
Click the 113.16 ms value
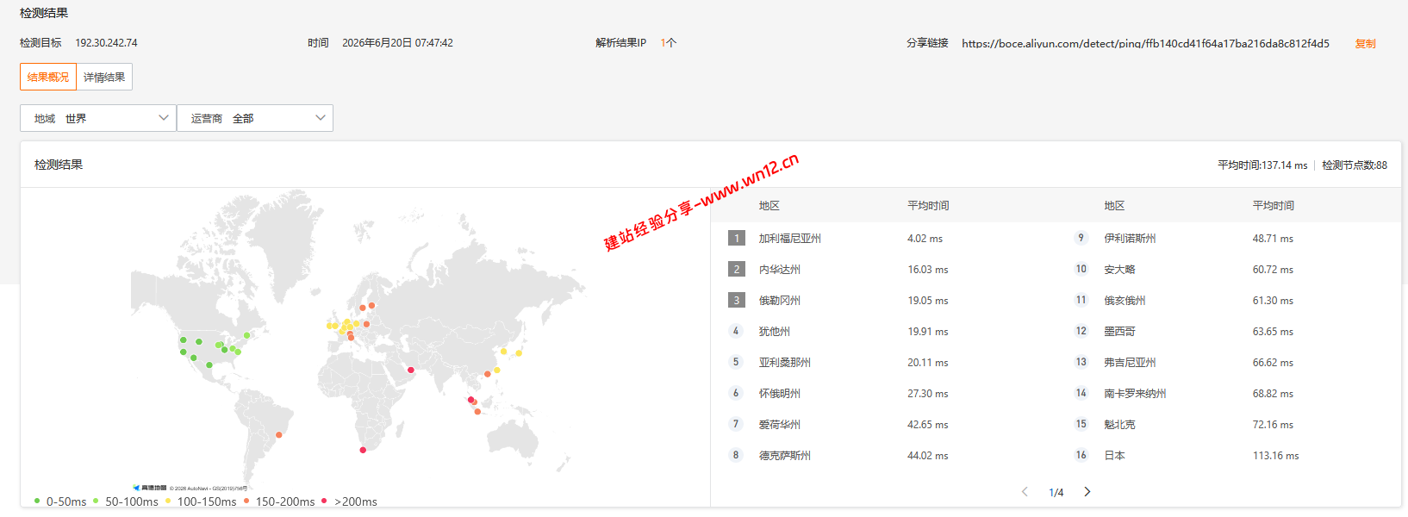click(1275, 456)
